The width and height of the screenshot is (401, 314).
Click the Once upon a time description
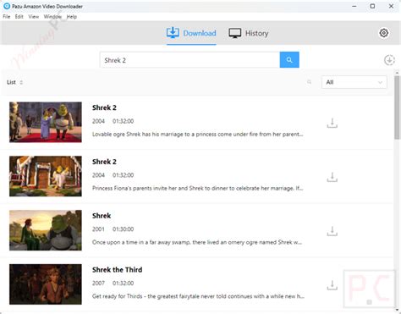[197, 242]
